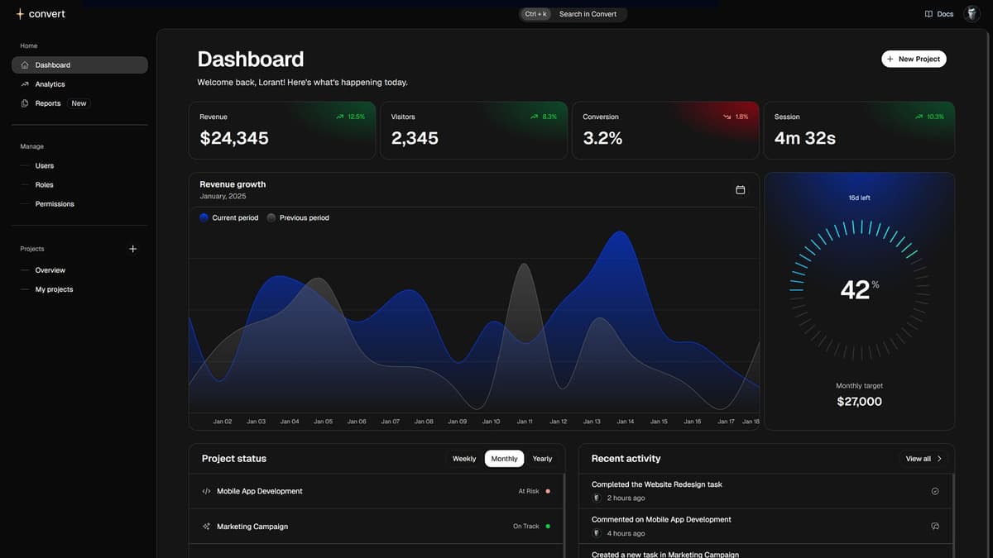Click the convert logo icon
This screenshot has width=993, height=558.
point(20,13)
